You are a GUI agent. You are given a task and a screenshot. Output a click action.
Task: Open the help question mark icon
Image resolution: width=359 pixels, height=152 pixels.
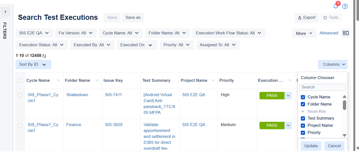coord(345,6)
